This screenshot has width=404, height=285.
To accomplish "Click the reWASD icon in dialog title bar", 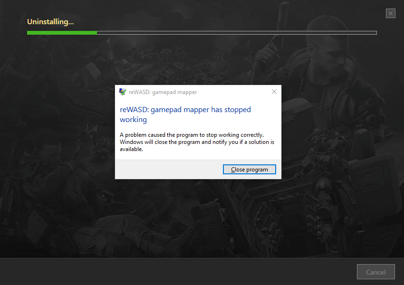I will (123, 92).
